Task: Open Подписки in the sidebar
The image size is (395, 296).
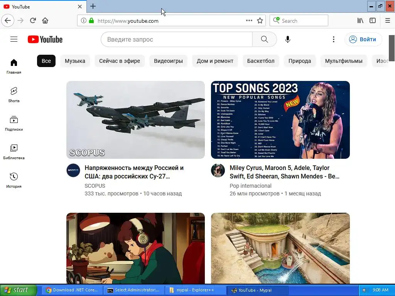Action: pos(14,124)
